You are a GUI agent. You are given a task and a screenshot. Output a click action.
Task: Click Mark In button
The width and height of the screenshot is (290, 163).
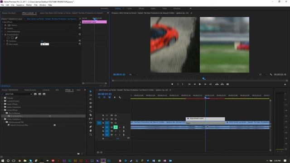pyautogui.click(x=178, y=84)
